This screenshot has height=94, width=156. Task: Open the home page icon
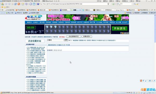(x=23, y=4)
